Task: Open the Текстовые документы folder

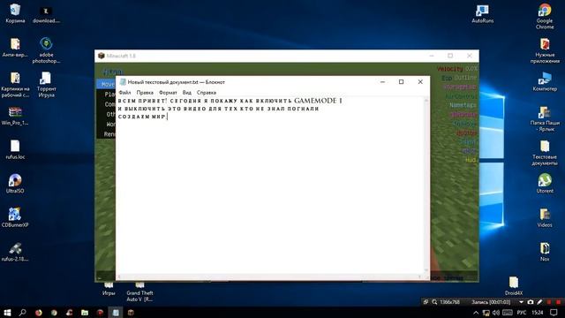Action: tap(545, 153)
